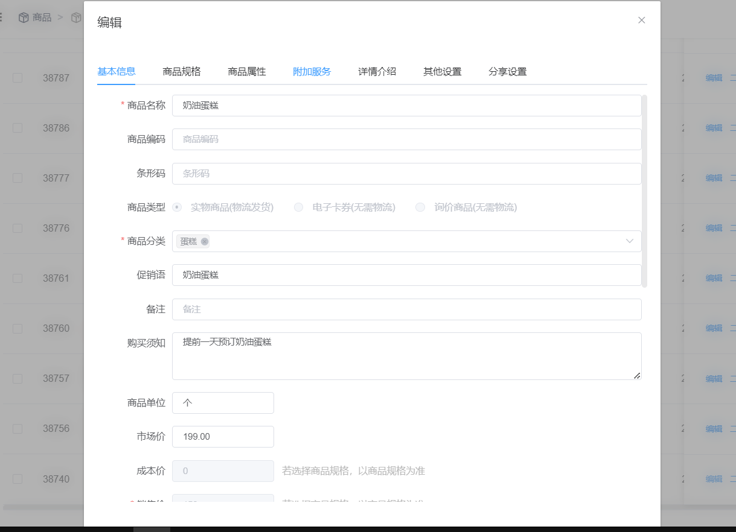Viewport: 736px width, 532px height.
Task: Click the 若选择商品规格，以商品规格为准 hint text
Action: pos(353,471)
